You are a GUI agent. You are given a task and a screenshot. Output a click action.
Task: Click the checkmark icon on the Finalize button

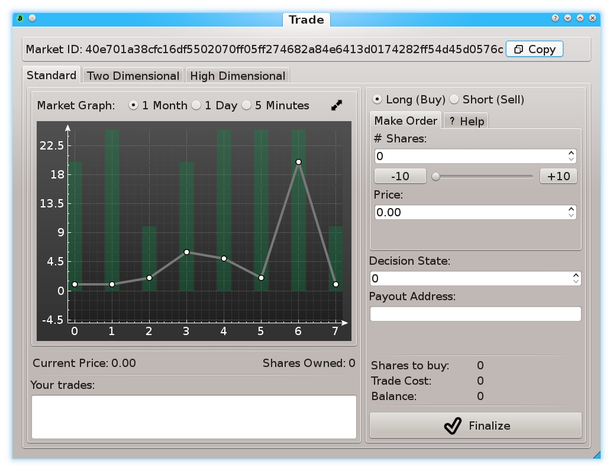click(452, 425)
